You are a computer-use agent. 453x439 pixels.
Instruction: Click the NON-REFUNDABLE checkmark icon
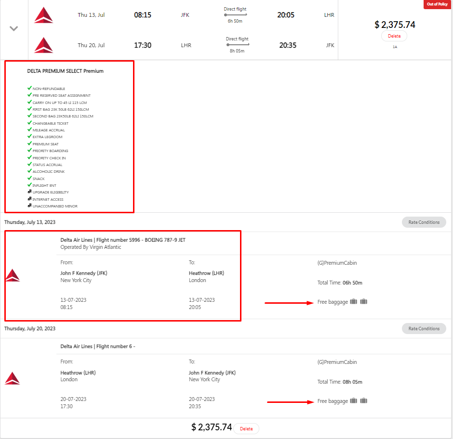29,88
